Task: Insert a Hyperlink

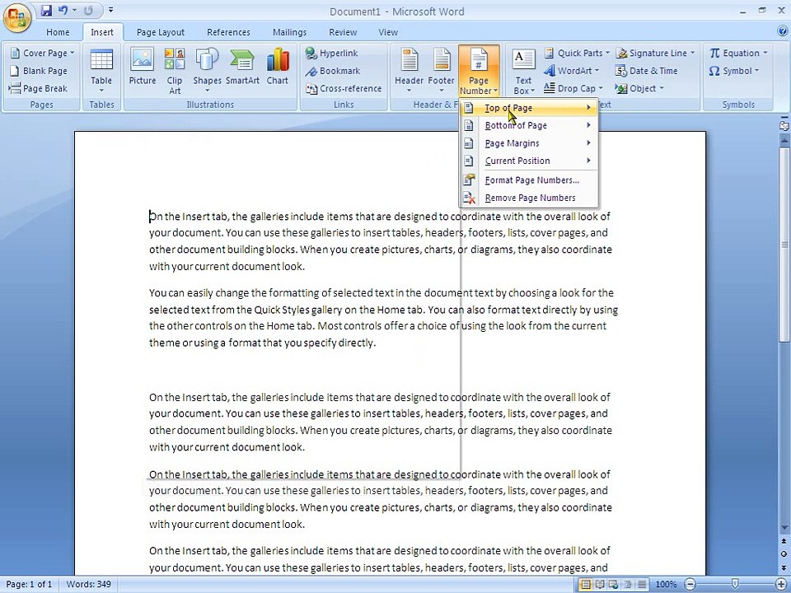Action: (331, 53)
